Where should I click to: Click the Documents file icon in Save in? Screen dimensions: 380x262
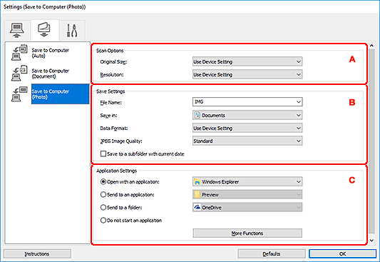[x=197, y=115]
